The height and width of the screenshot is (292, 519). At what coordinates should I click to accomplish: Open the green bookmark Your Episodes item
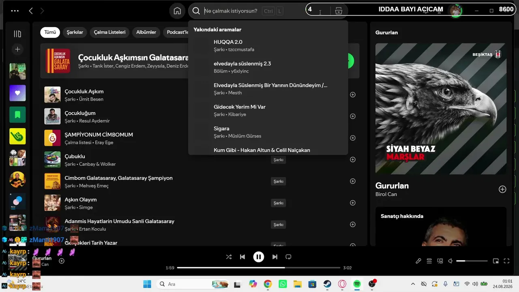pos(17,115)
